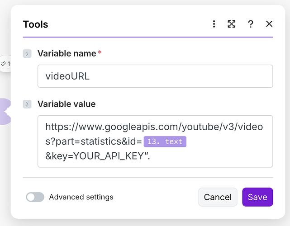Image resolution: width=290 pixels, height=226 pixels.
Task: Select the purple '13. text' mapped pill
Action: [x=165, y=141]
